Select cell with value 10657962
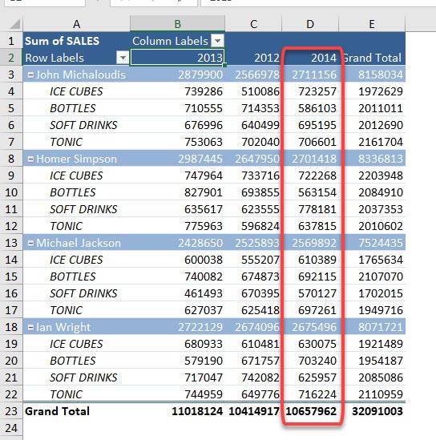 coord(310,411)
